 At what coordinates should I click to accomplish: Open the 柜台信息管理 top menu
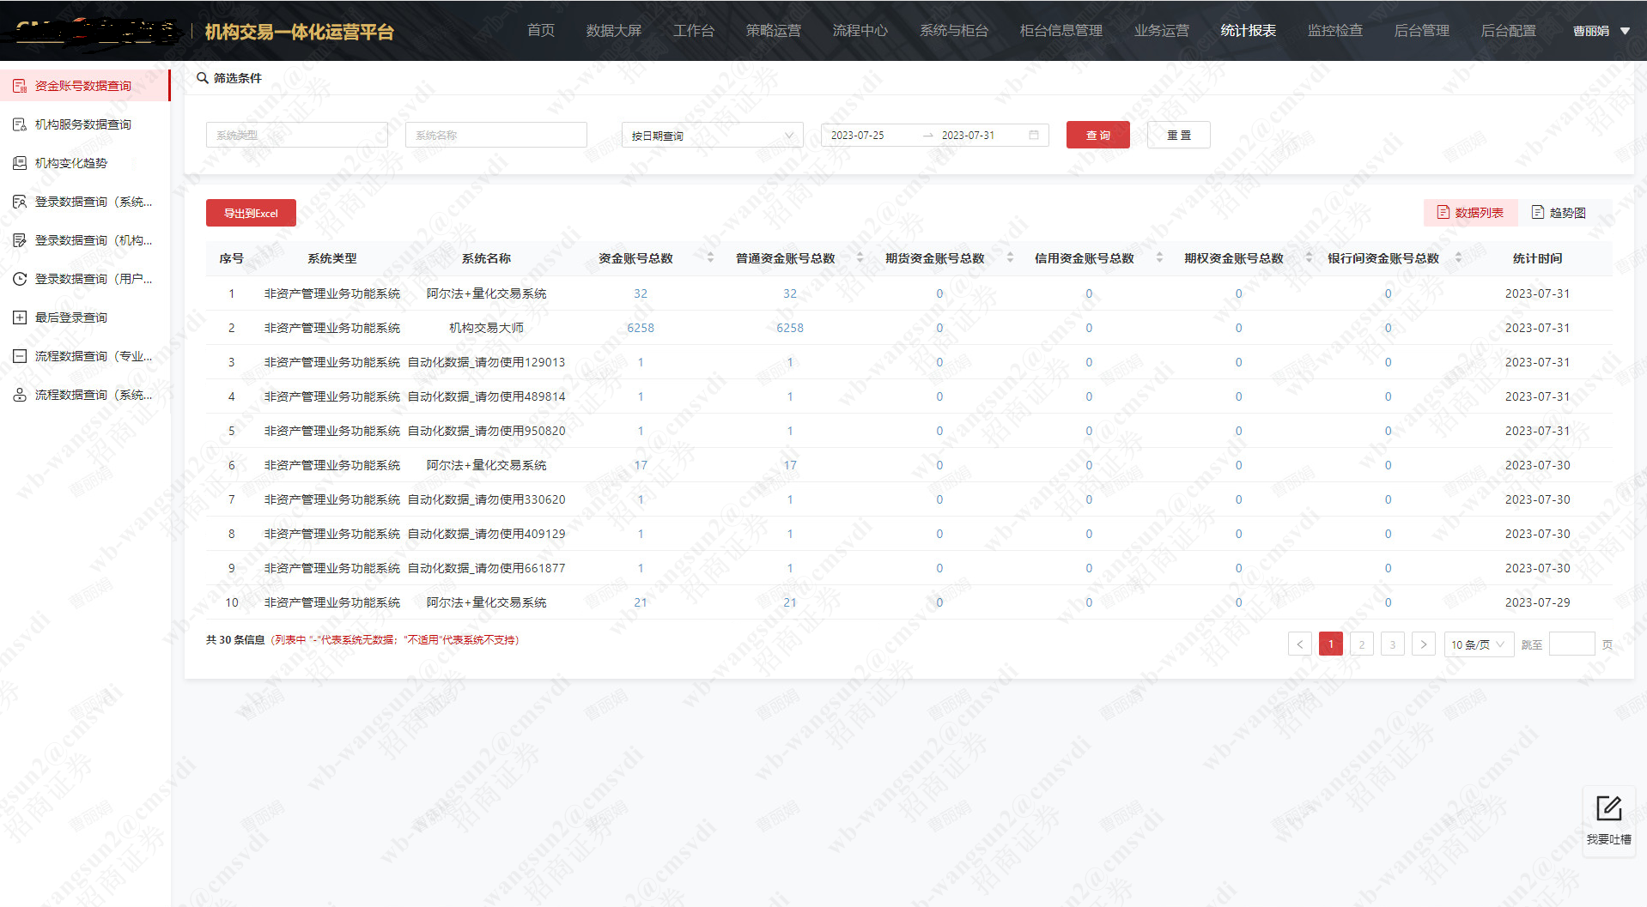coord(1061,31)
